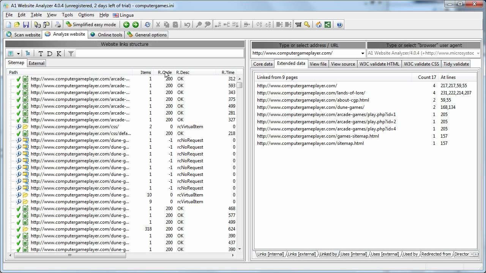
Task: Go forward with green right arrow
Action: pyautogui.click(x=135, y=25)
